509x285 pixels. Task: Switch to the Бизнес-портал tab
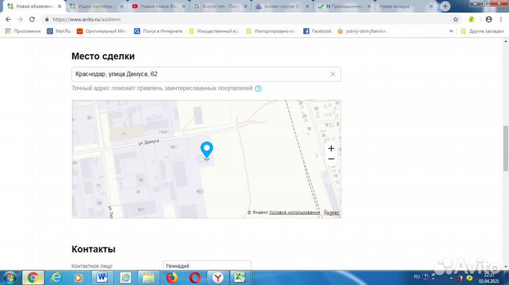[x=282, y=6]
